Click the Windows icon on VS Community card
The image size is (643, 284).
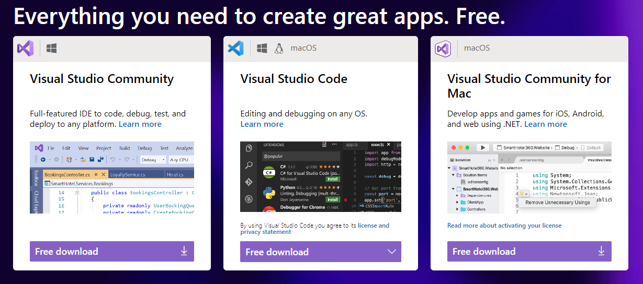coord(51,49)
